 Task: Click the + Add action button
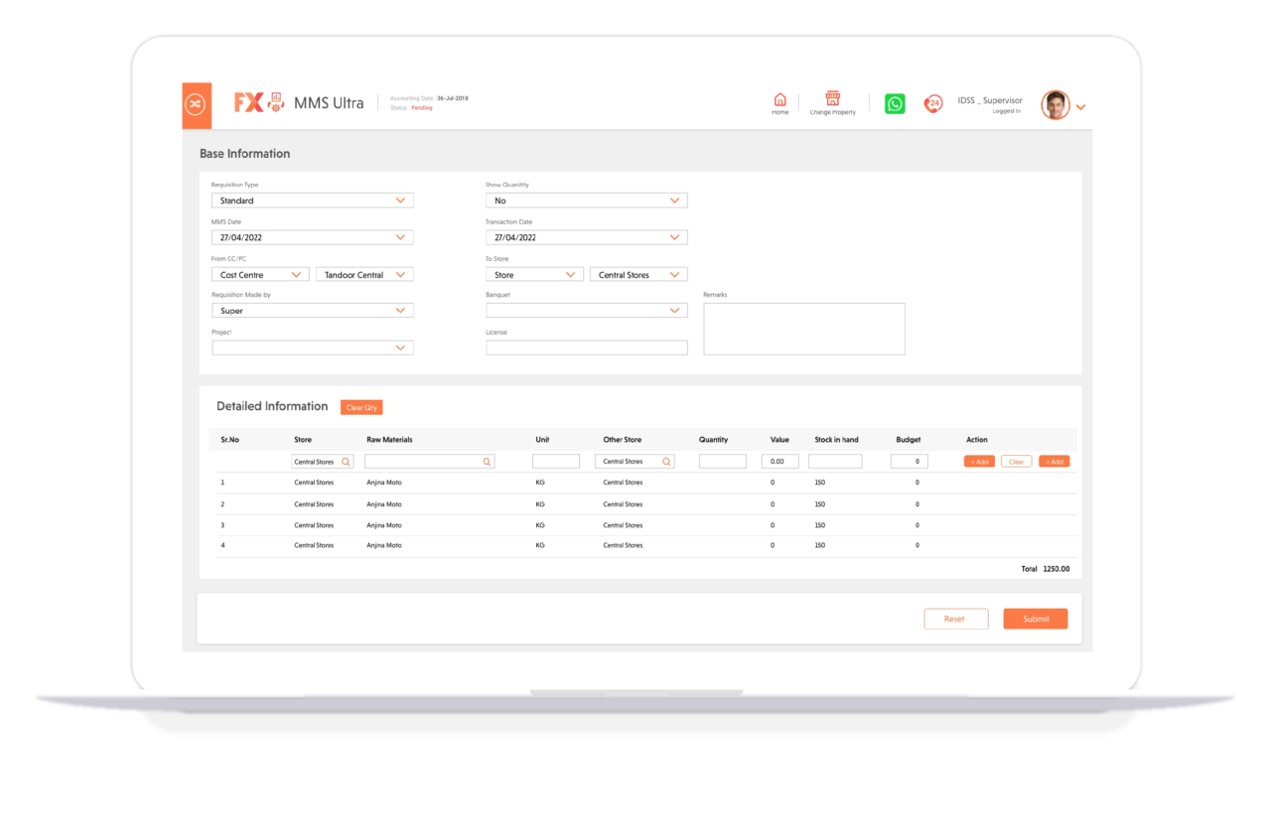point(979,461)
